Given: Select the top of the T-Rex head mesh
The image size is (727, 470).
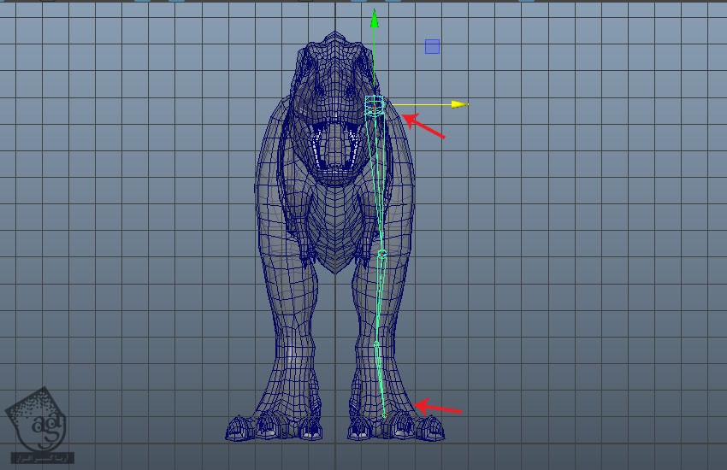Looking at the screenshot, I should coord(333,43).
